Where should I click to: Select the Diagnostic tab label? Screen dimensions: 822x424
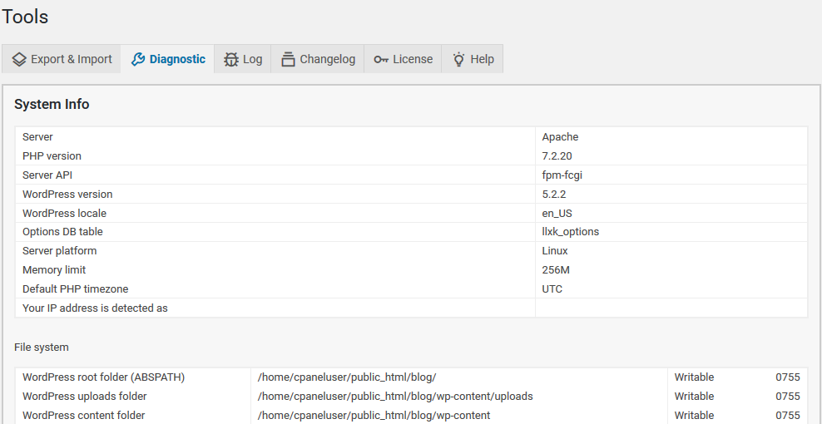177,59
